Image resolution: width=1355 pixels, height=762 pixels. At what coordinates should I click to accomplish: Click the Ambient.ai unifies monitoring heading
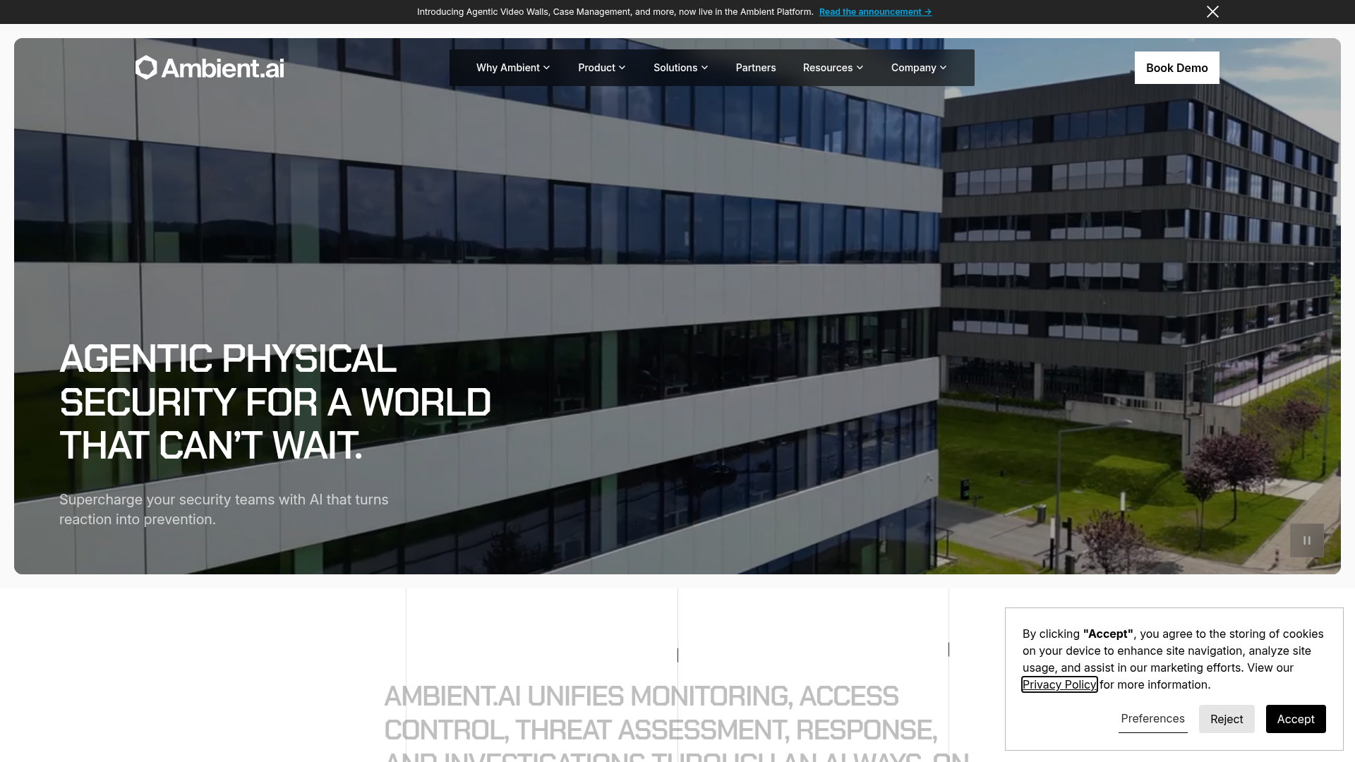pos(676,722)
